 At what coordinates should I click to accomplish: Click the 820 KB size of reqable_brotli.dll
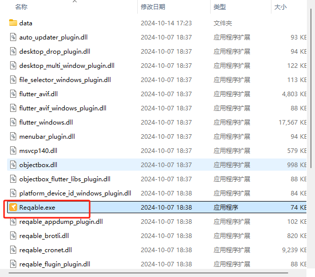(297, 236)
